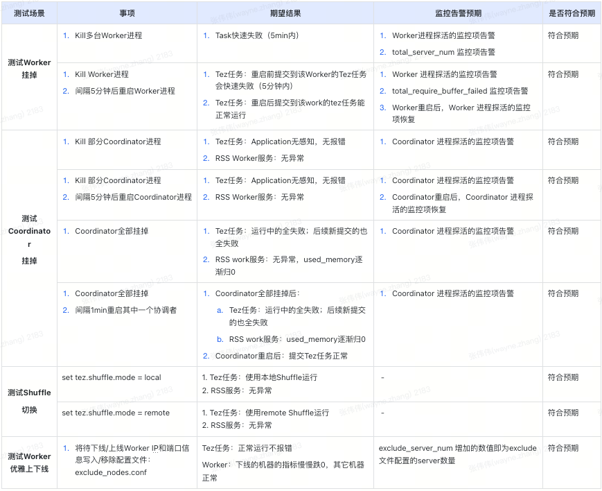Select the "测试Shuffle 切换" scenario cell

coord(29,401)
